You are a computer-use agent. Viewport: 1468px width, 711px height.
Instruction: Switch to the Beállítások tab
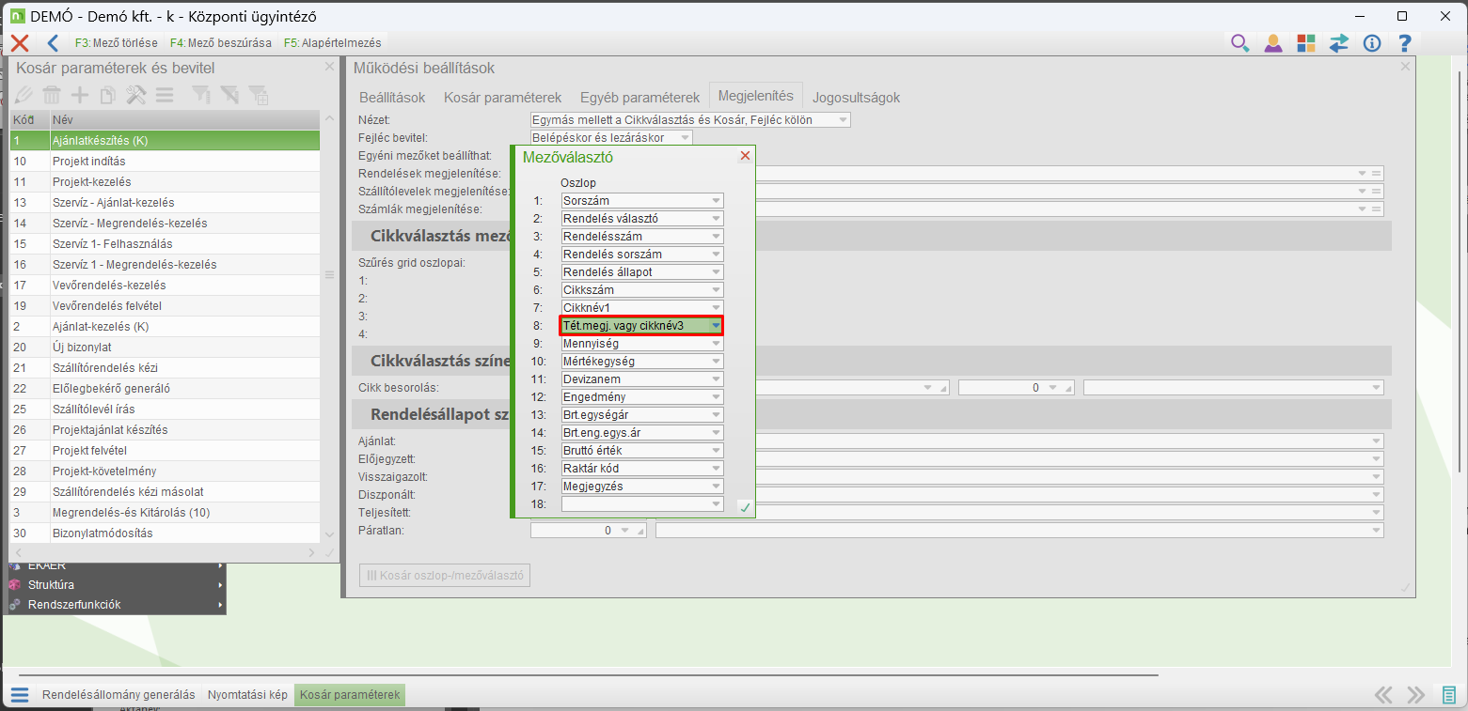click(392, 98)
